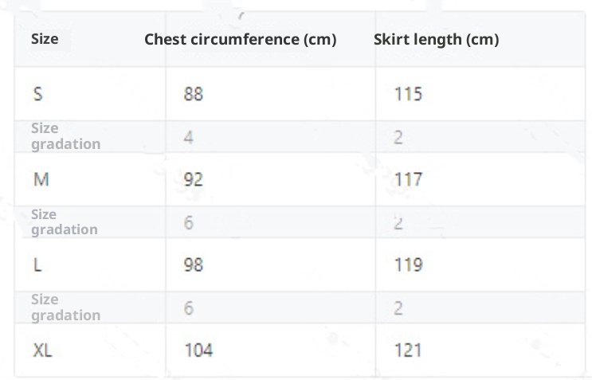Click the chest gradation value 4
The width and height of the screenshot is (592, 380).
pos(188,137)
